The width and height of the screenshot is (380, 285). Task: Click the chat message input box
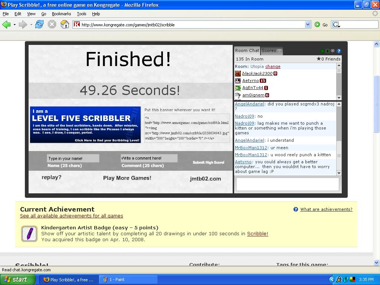(x=288, y=184)
